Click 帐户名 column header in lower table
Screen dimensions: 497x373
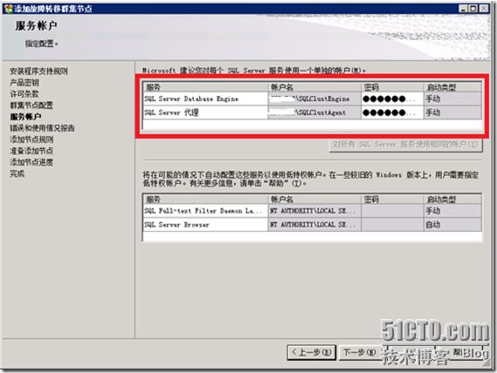[x=314, y=200]
